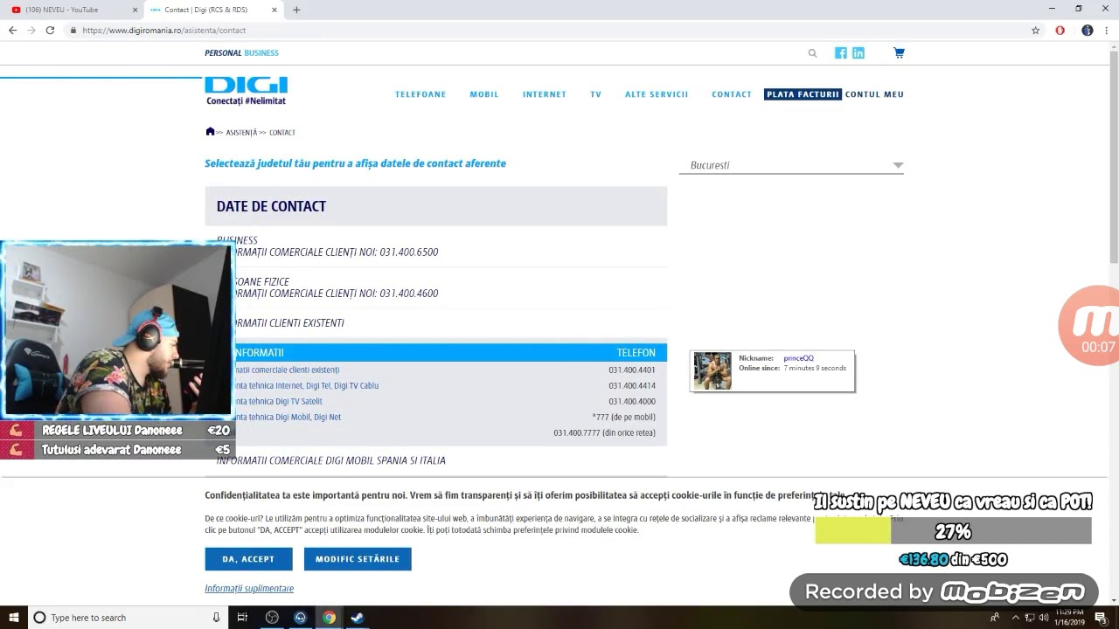Close the Contact Digi tab
This screenshot has height=629, width=1119.
276,10
